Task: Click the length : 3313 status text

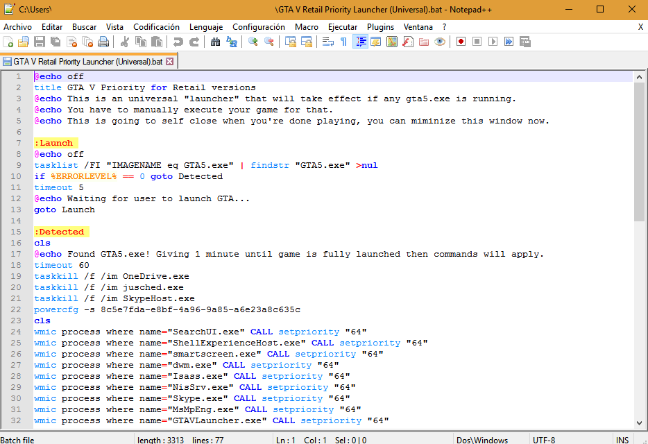Action: [x=161, y=440]
